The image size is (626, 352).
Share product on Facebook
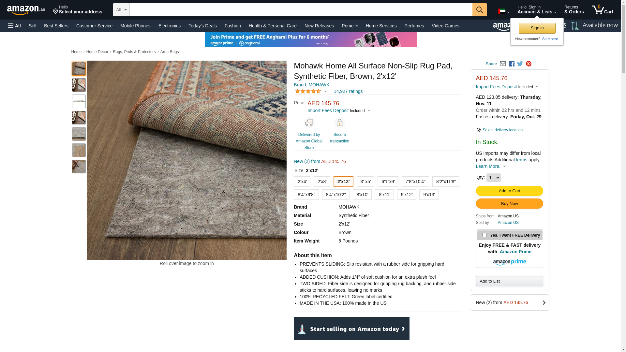pyautogui.click(x=512, y=64)
